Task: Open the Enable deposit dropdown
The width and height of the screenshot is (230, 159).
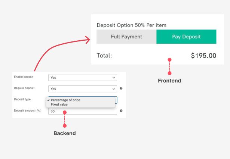Action: [83, 78]
